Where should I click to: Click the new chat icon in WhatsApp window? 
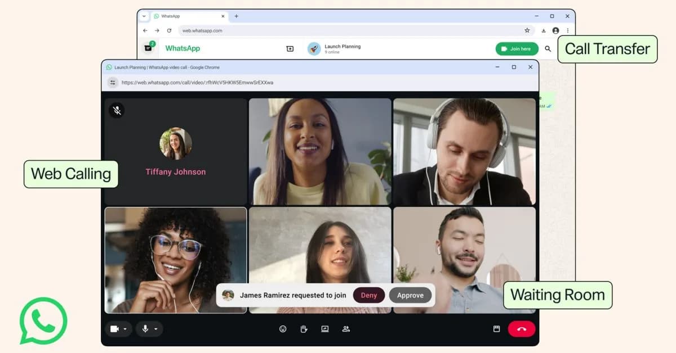(290, 49)
